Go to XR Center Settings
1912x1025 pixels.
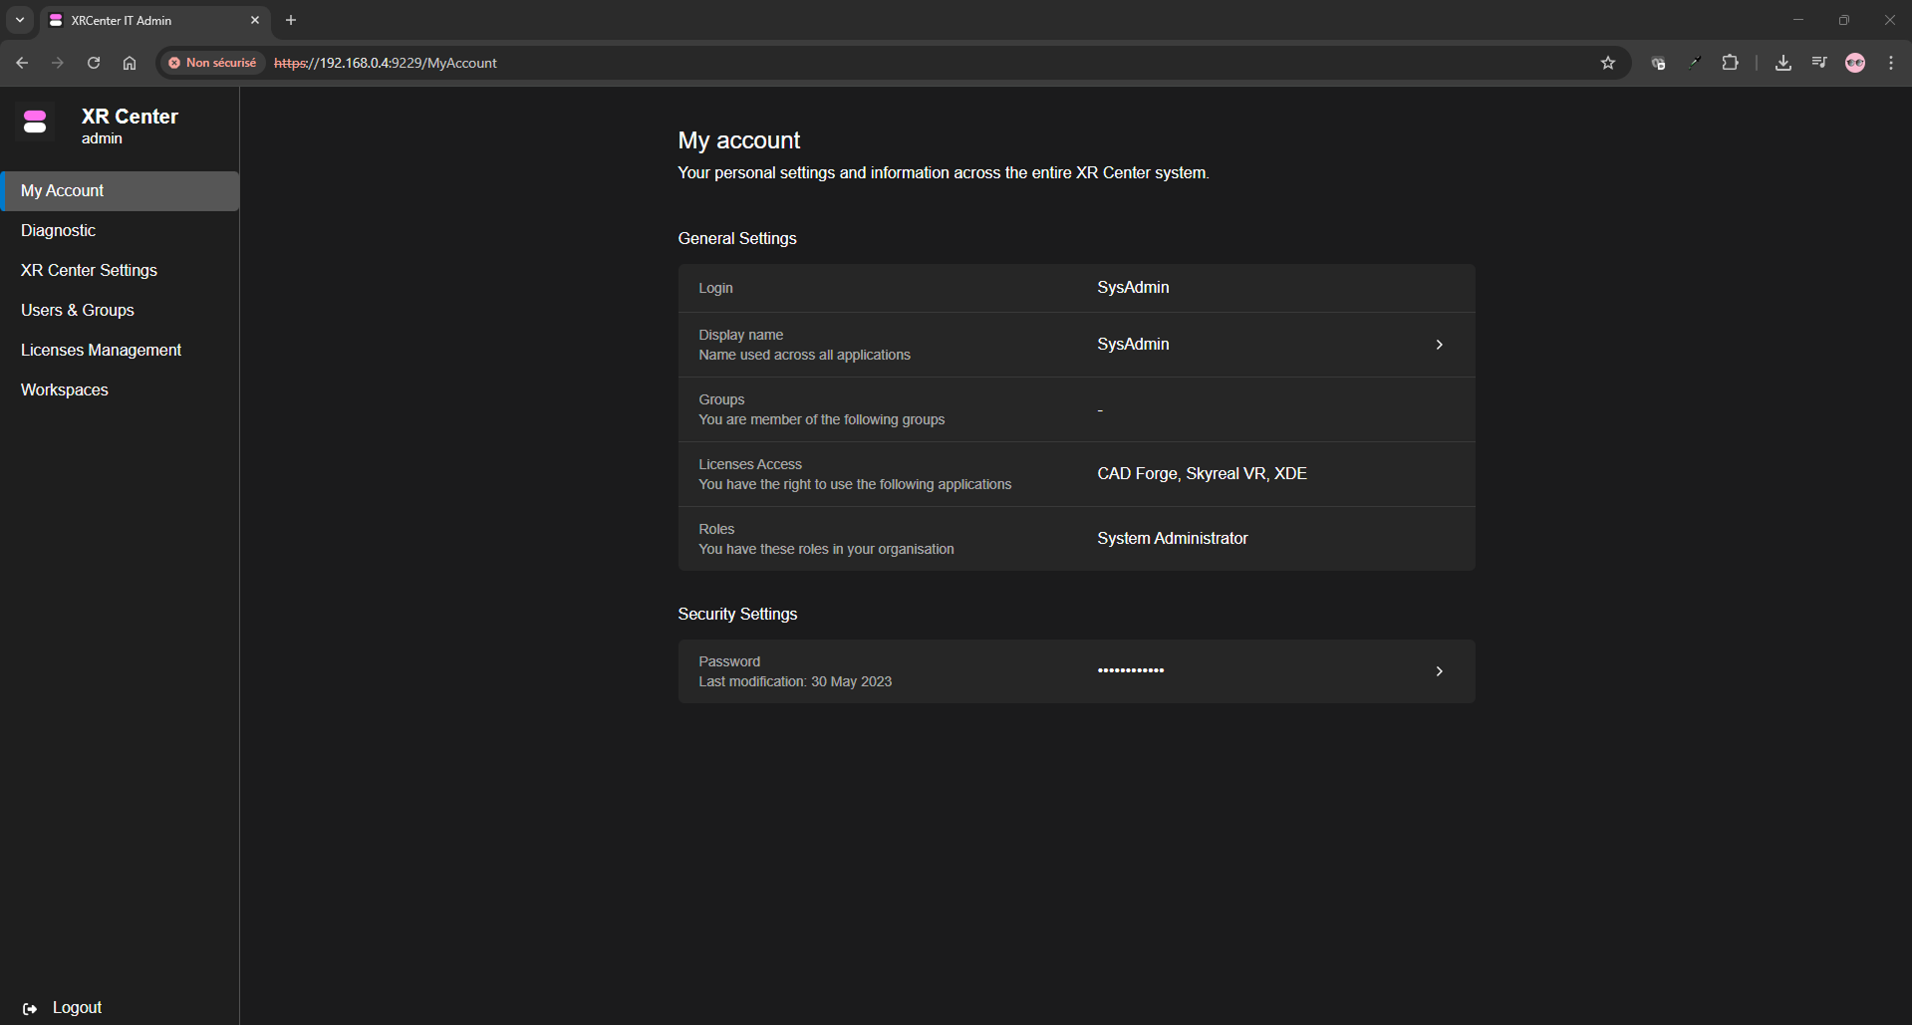point(89,270)
